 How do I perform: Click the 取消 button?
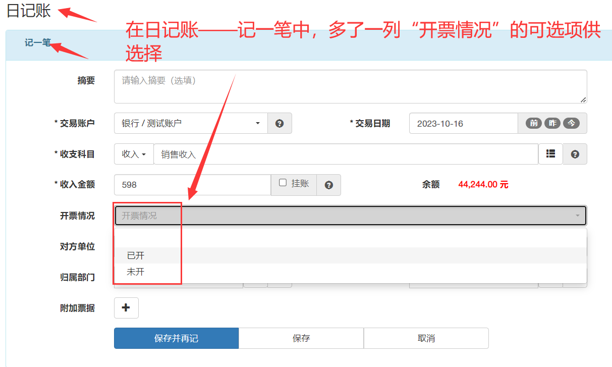pyautogui.click(x=426, y=338)
